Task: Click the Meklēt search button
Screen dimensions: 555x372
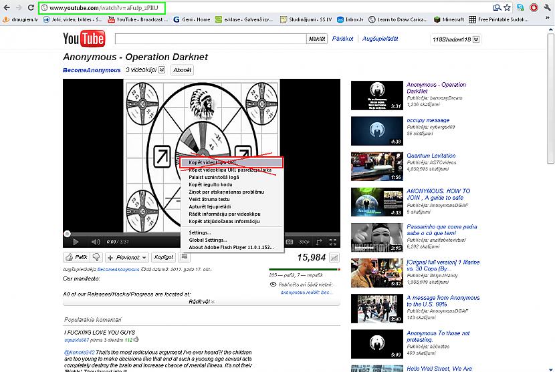Action: (317, 39)
